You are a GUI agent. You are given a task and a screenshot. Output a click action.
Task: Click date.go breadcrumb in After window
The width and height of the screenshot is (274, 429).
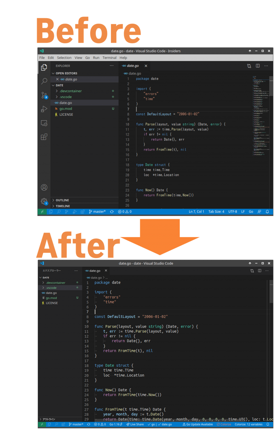[x=94, y=277]
